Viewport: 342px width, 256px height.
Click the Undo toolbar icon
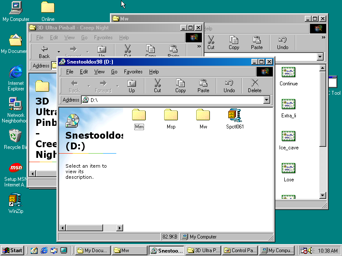(229, 85)
